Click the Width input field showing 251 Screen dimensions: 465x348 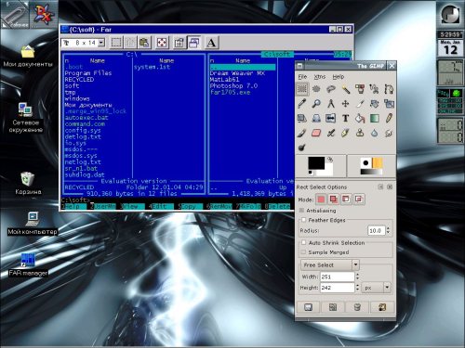tap(338, 277)
